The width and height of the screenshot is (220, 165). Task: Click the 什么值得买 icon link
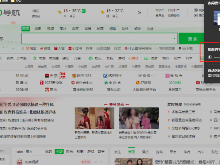[x=126, y=48]
